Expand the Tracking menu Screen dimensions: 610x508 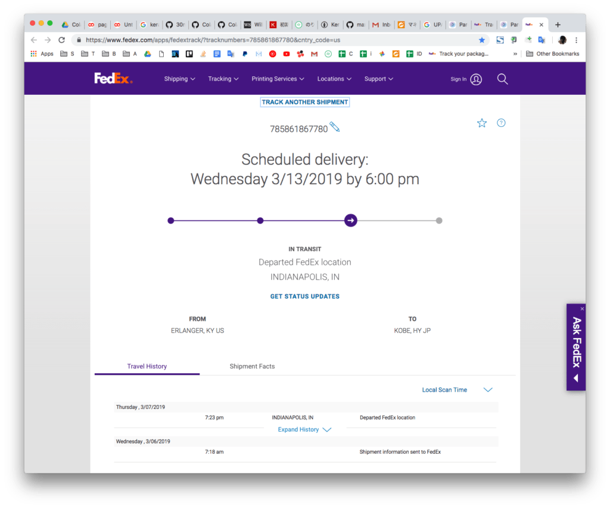pos(223,79)
